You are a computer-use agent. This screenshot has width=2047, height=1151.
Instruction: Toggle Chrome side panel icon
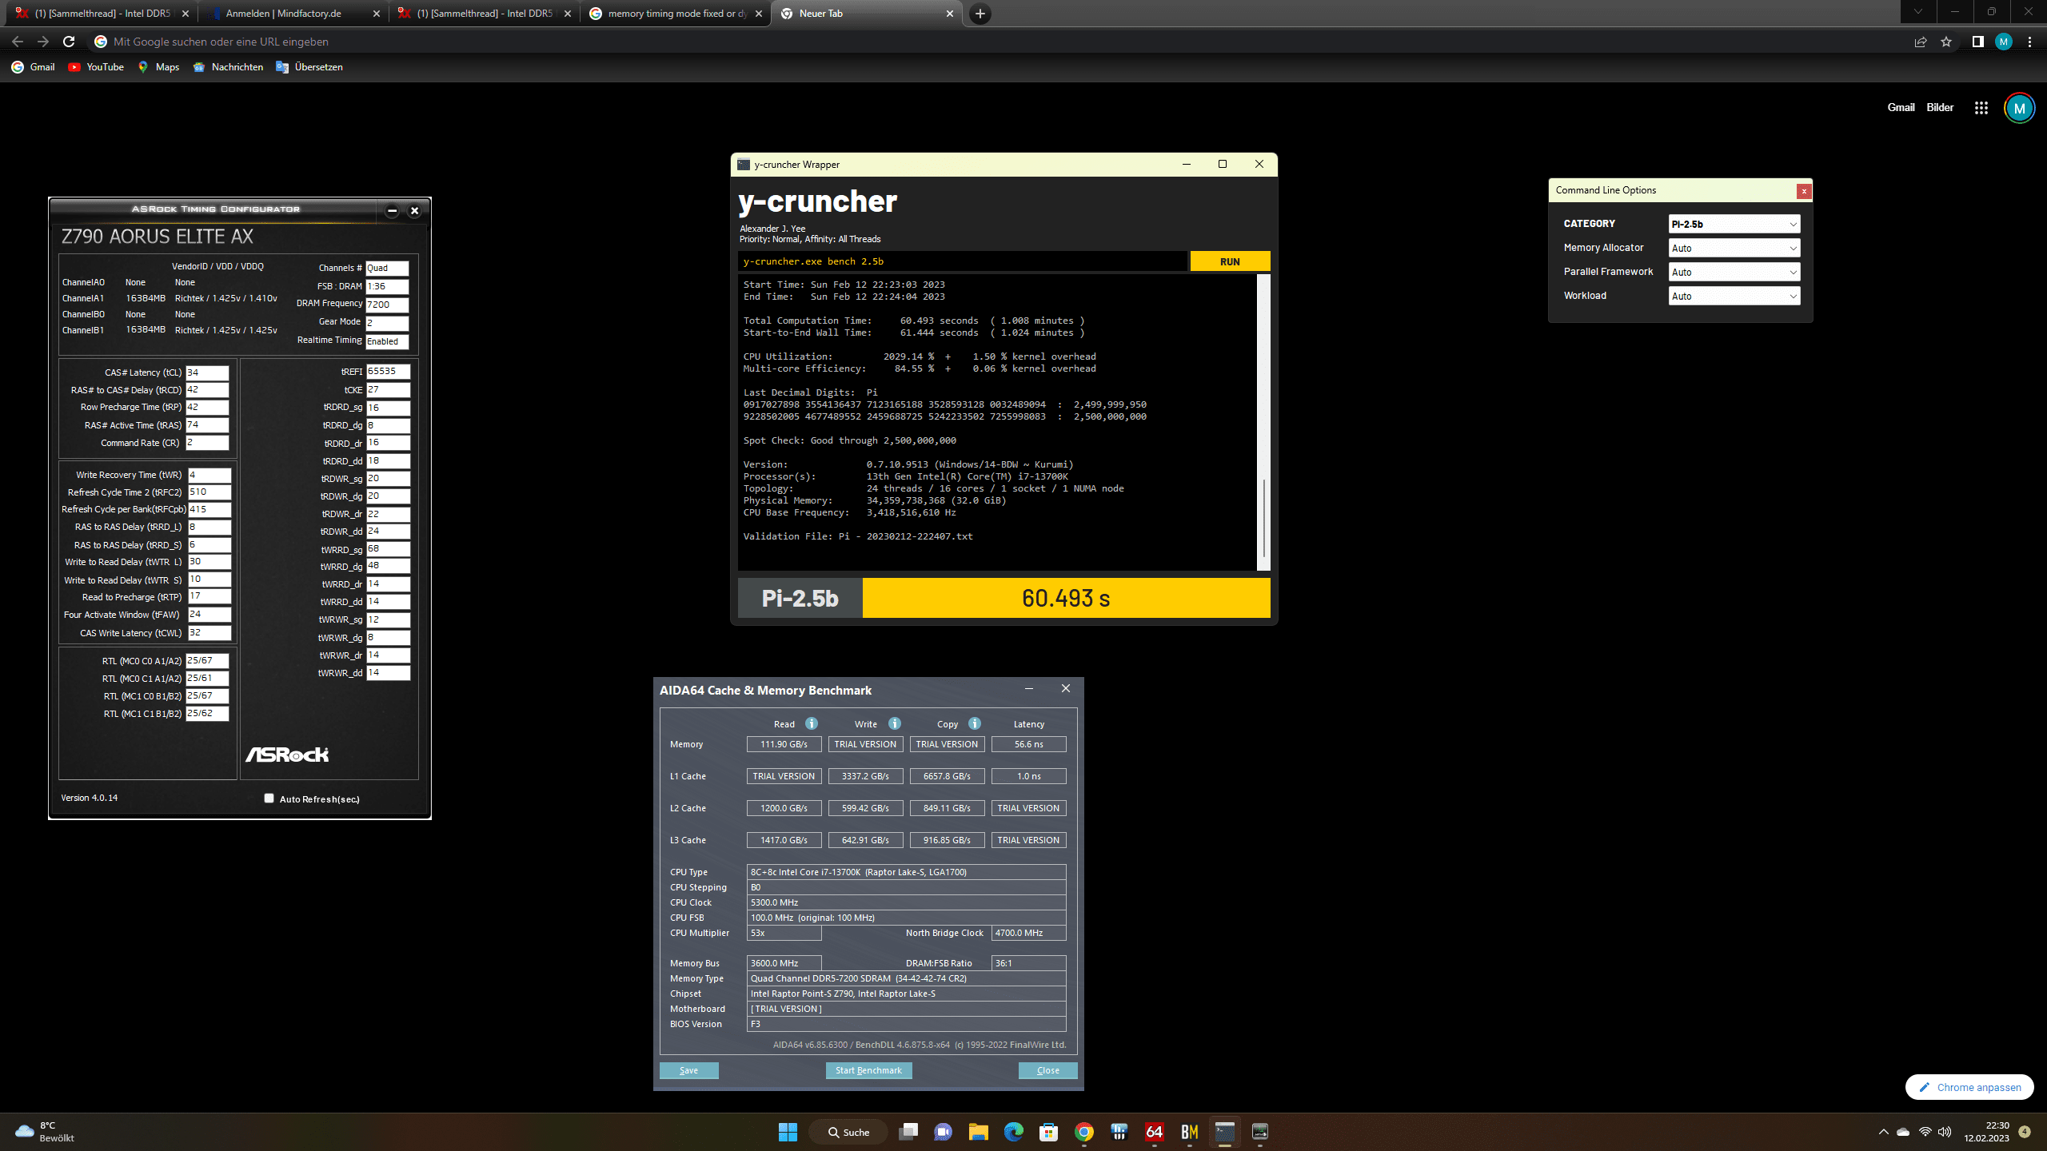[x=1977, y=42]
